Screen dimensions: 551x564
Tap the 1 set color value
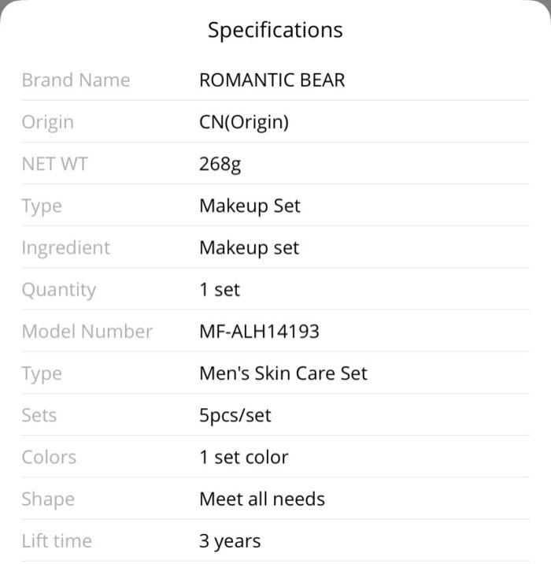coord(244,457)
